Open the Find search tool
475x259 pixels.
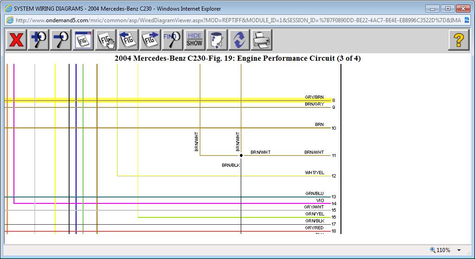(x=172, y=40)
